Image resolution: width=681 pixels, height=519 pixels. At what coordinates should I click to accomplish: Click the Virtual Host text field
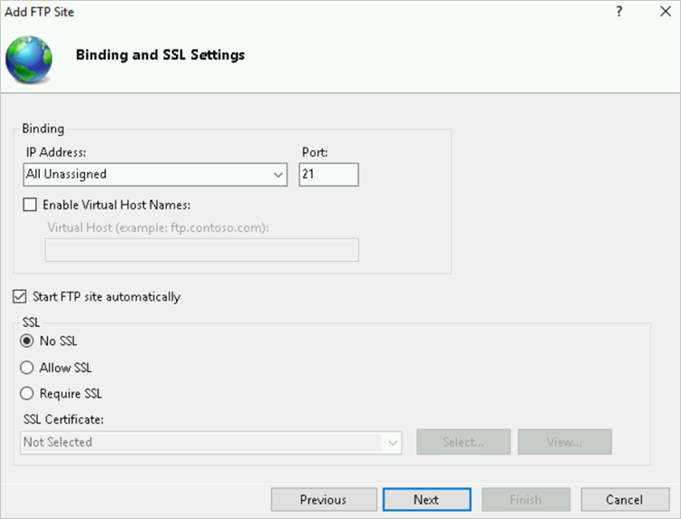point(201,250)
